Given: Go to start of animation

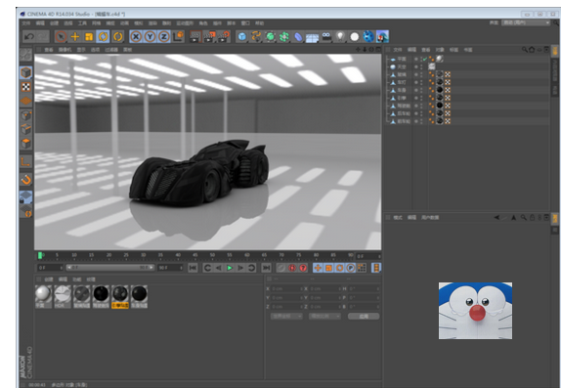Looking at the screenshot, I should coord(193,268).
